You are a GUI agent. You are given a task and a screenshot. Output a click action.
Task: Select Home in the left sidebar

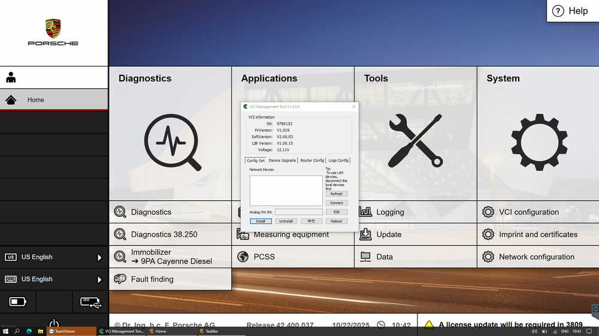coord(36,100)
